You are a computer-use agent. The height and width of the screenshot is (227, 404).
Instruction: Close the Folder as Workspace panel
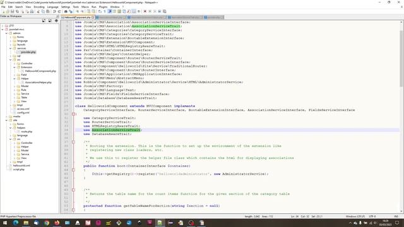tap(57, 16)
